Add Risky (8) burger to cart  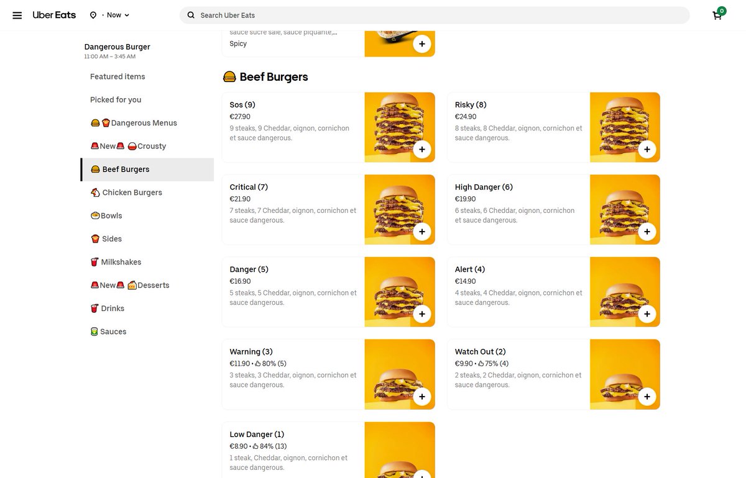(x=647, y=150)
